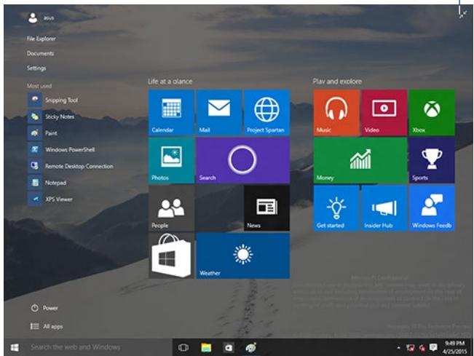
Task: Launch the Music tile
Action: 336,112
